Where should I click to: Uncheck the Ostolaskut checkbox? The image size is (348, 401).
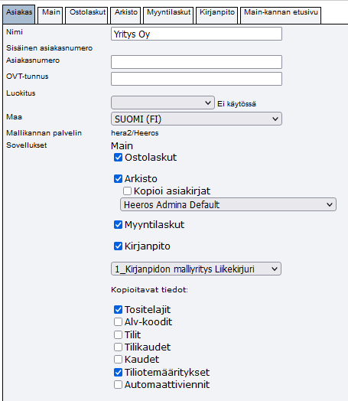coord(118,158)
